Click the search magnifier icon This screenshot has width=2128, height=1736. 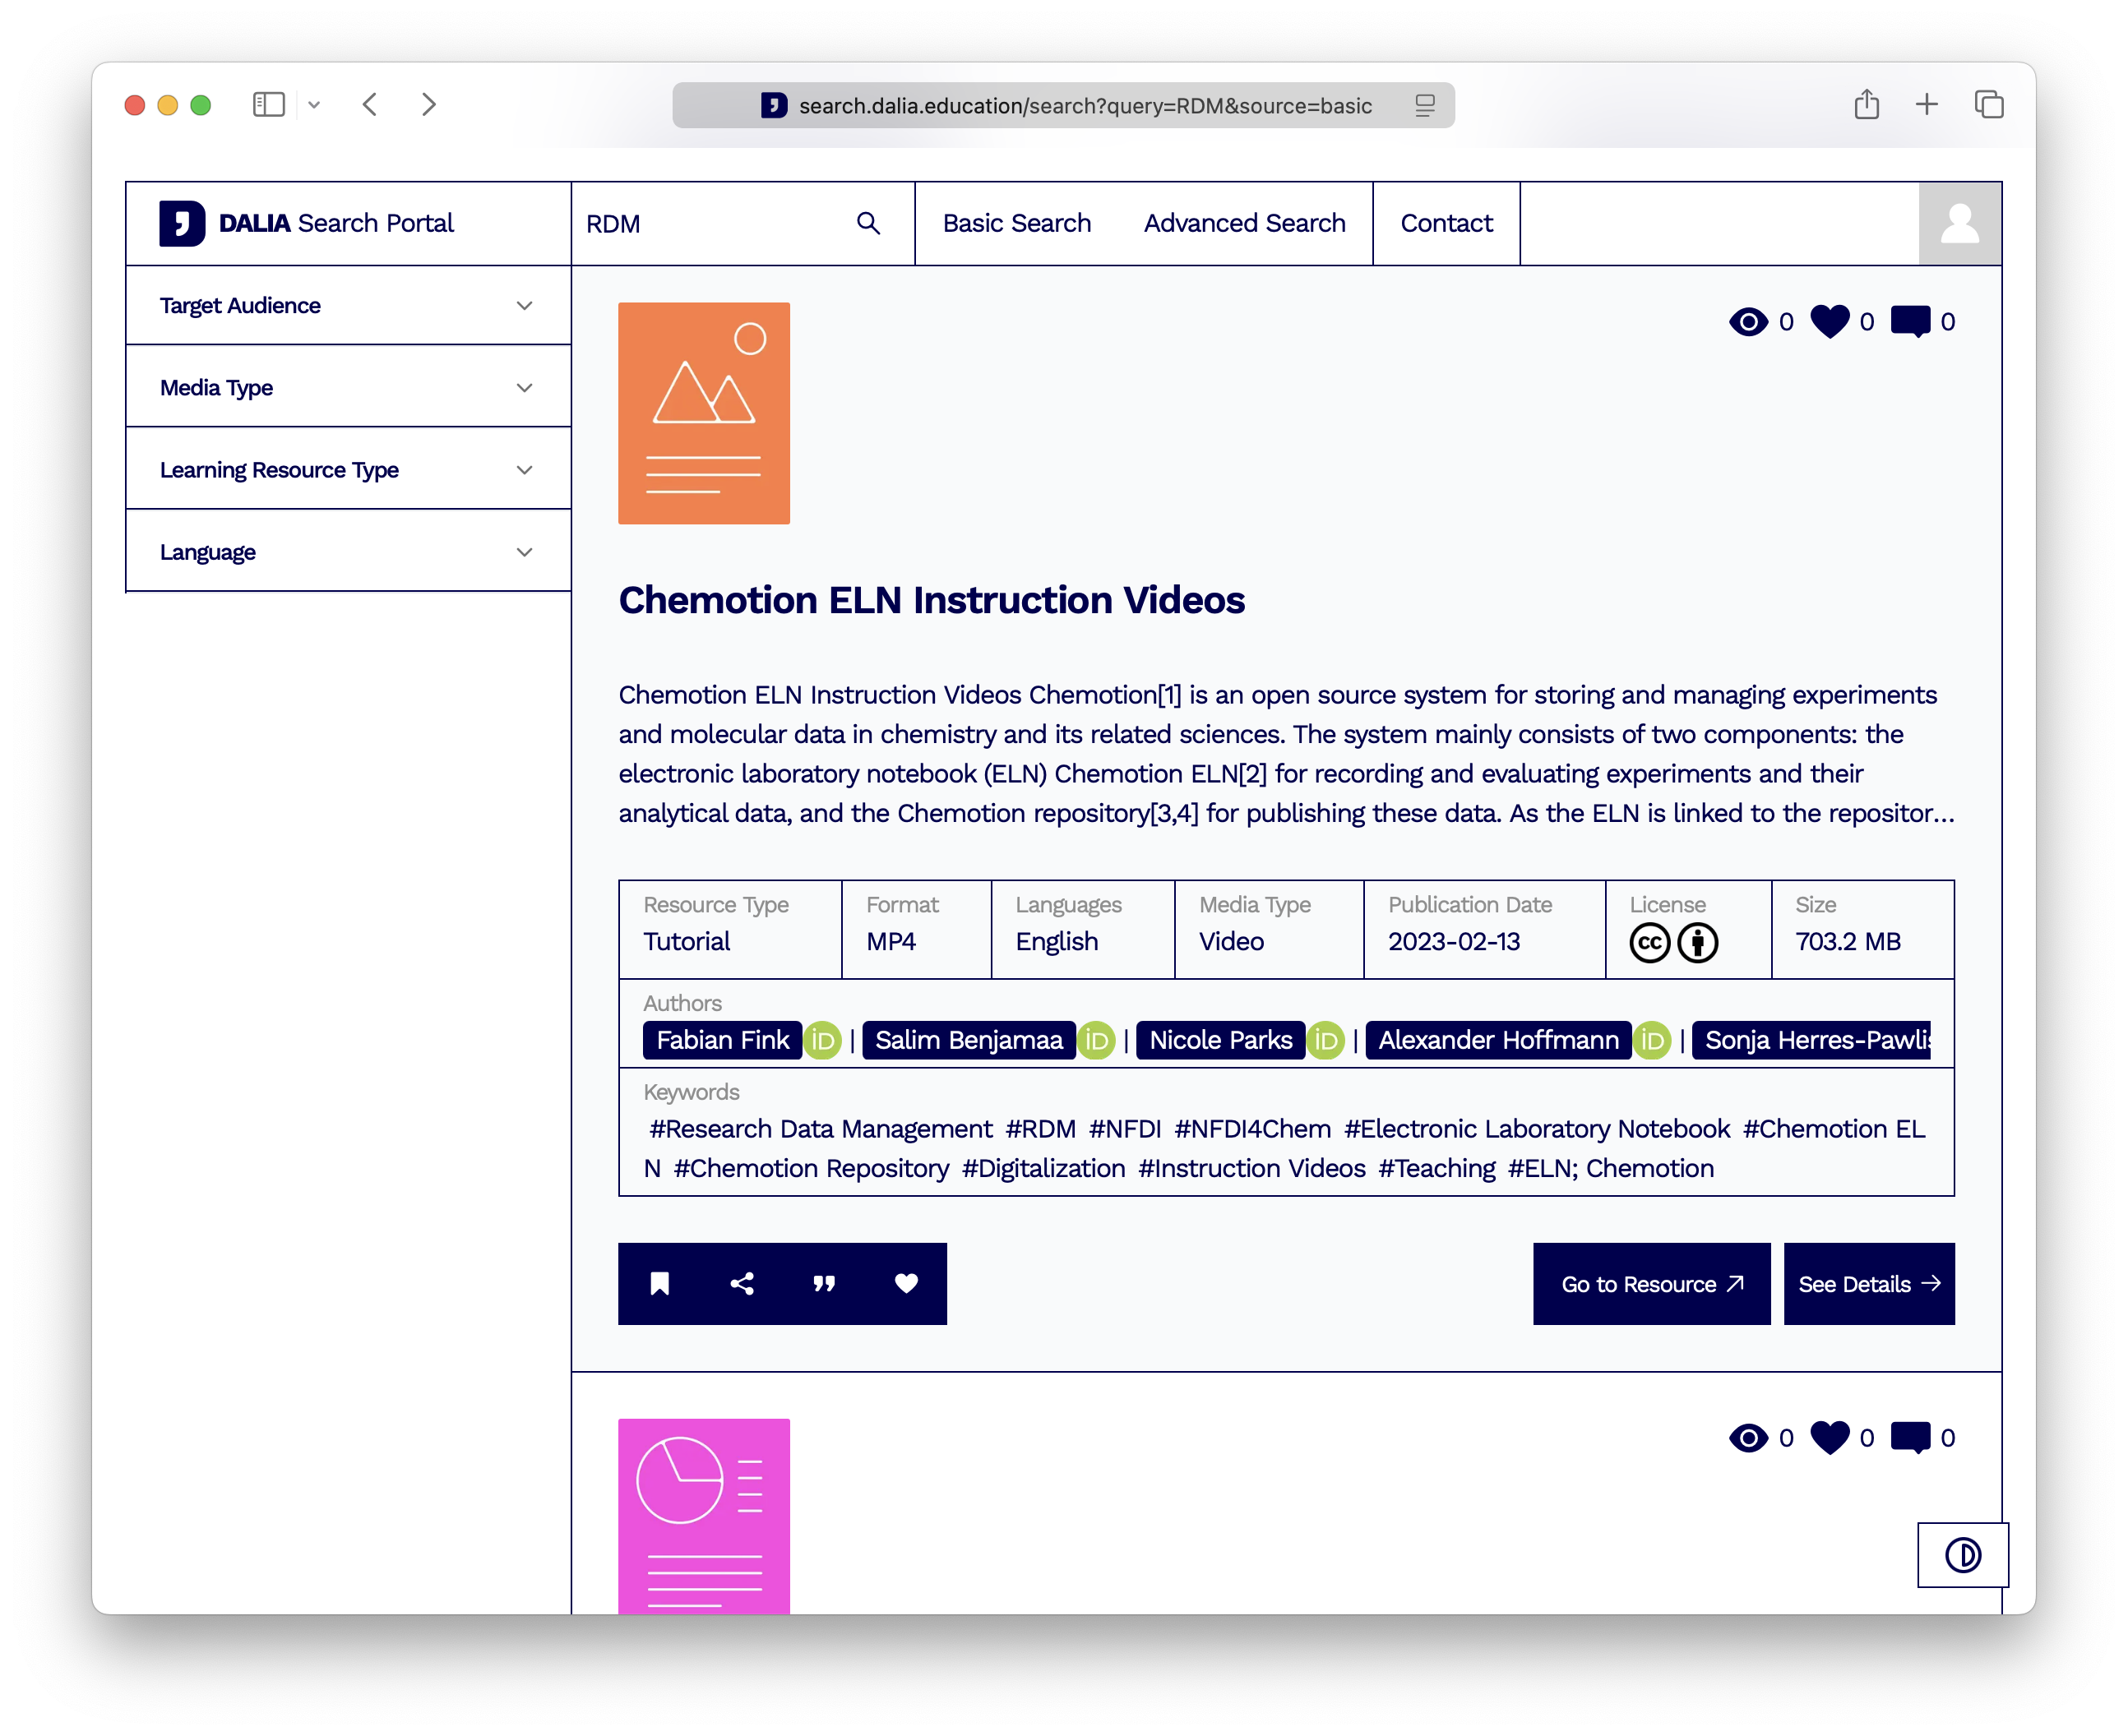[x=868, y=224]
